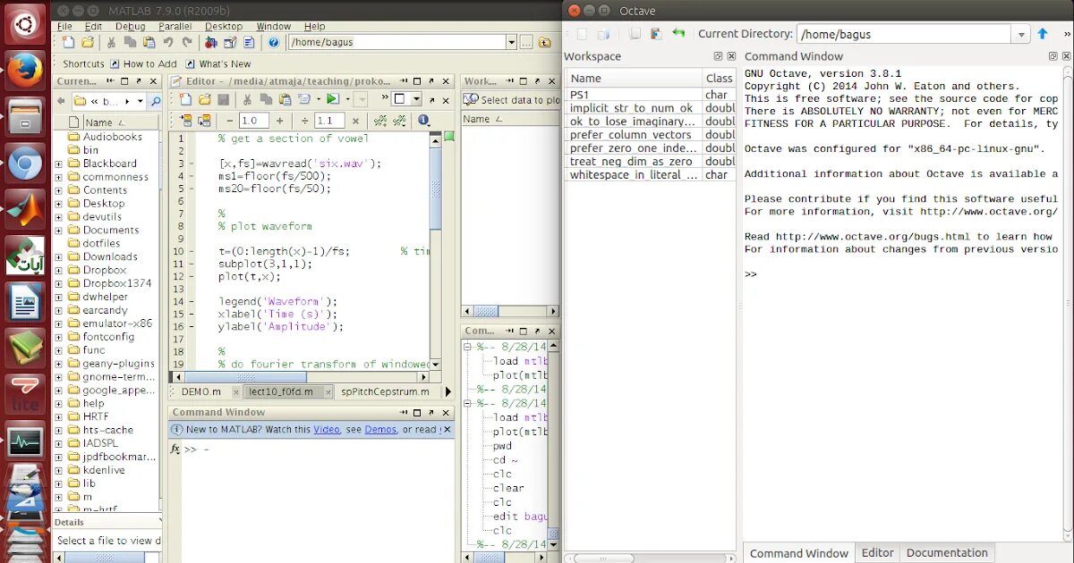
Task: Run script with green play icon in Editor
Action: click(x=333, y=99)
